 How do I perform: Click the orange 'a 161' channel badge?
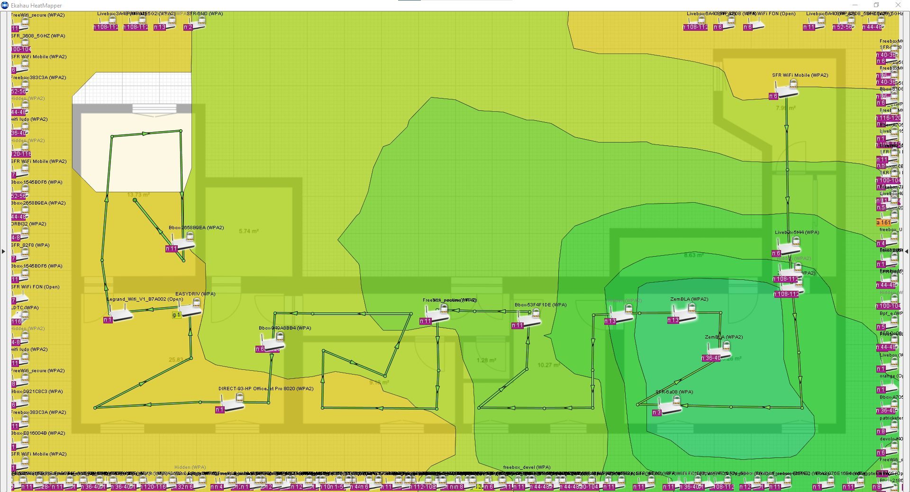pos(884,222)
